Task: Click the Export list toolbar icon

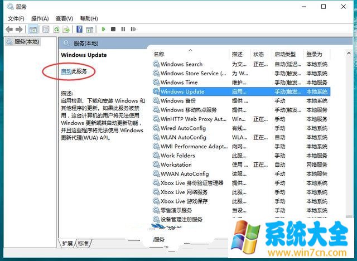Action: (x=66, y=29)
